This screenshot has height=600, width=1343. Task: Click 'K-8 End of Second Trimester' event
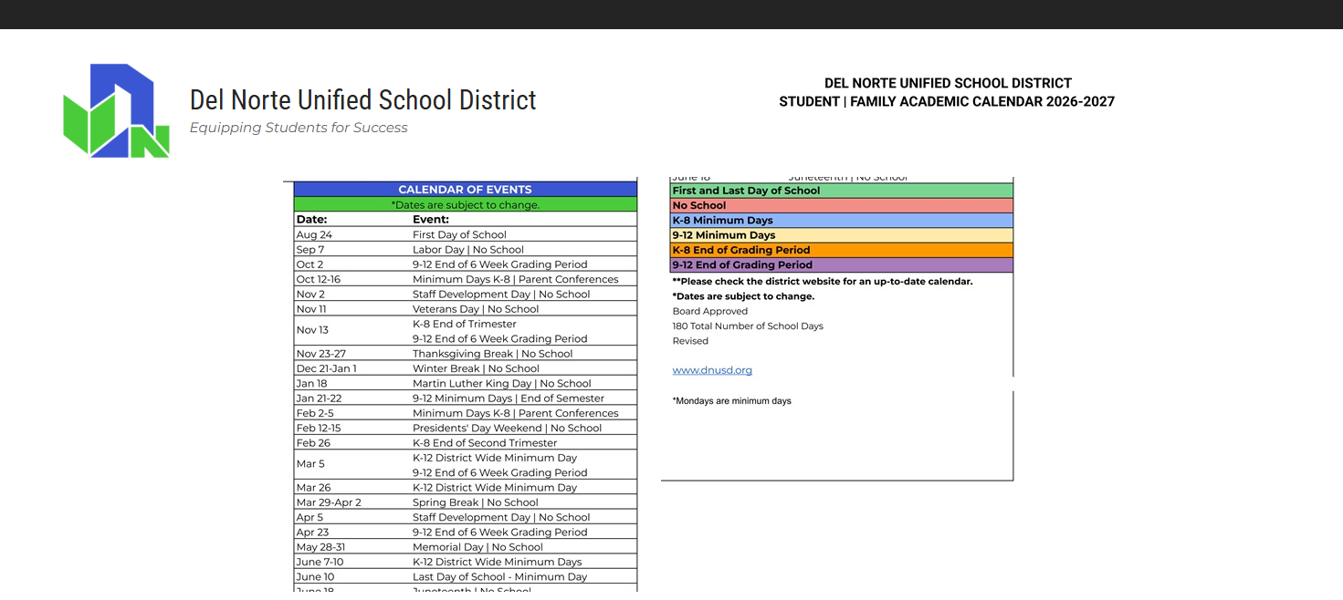485,443
